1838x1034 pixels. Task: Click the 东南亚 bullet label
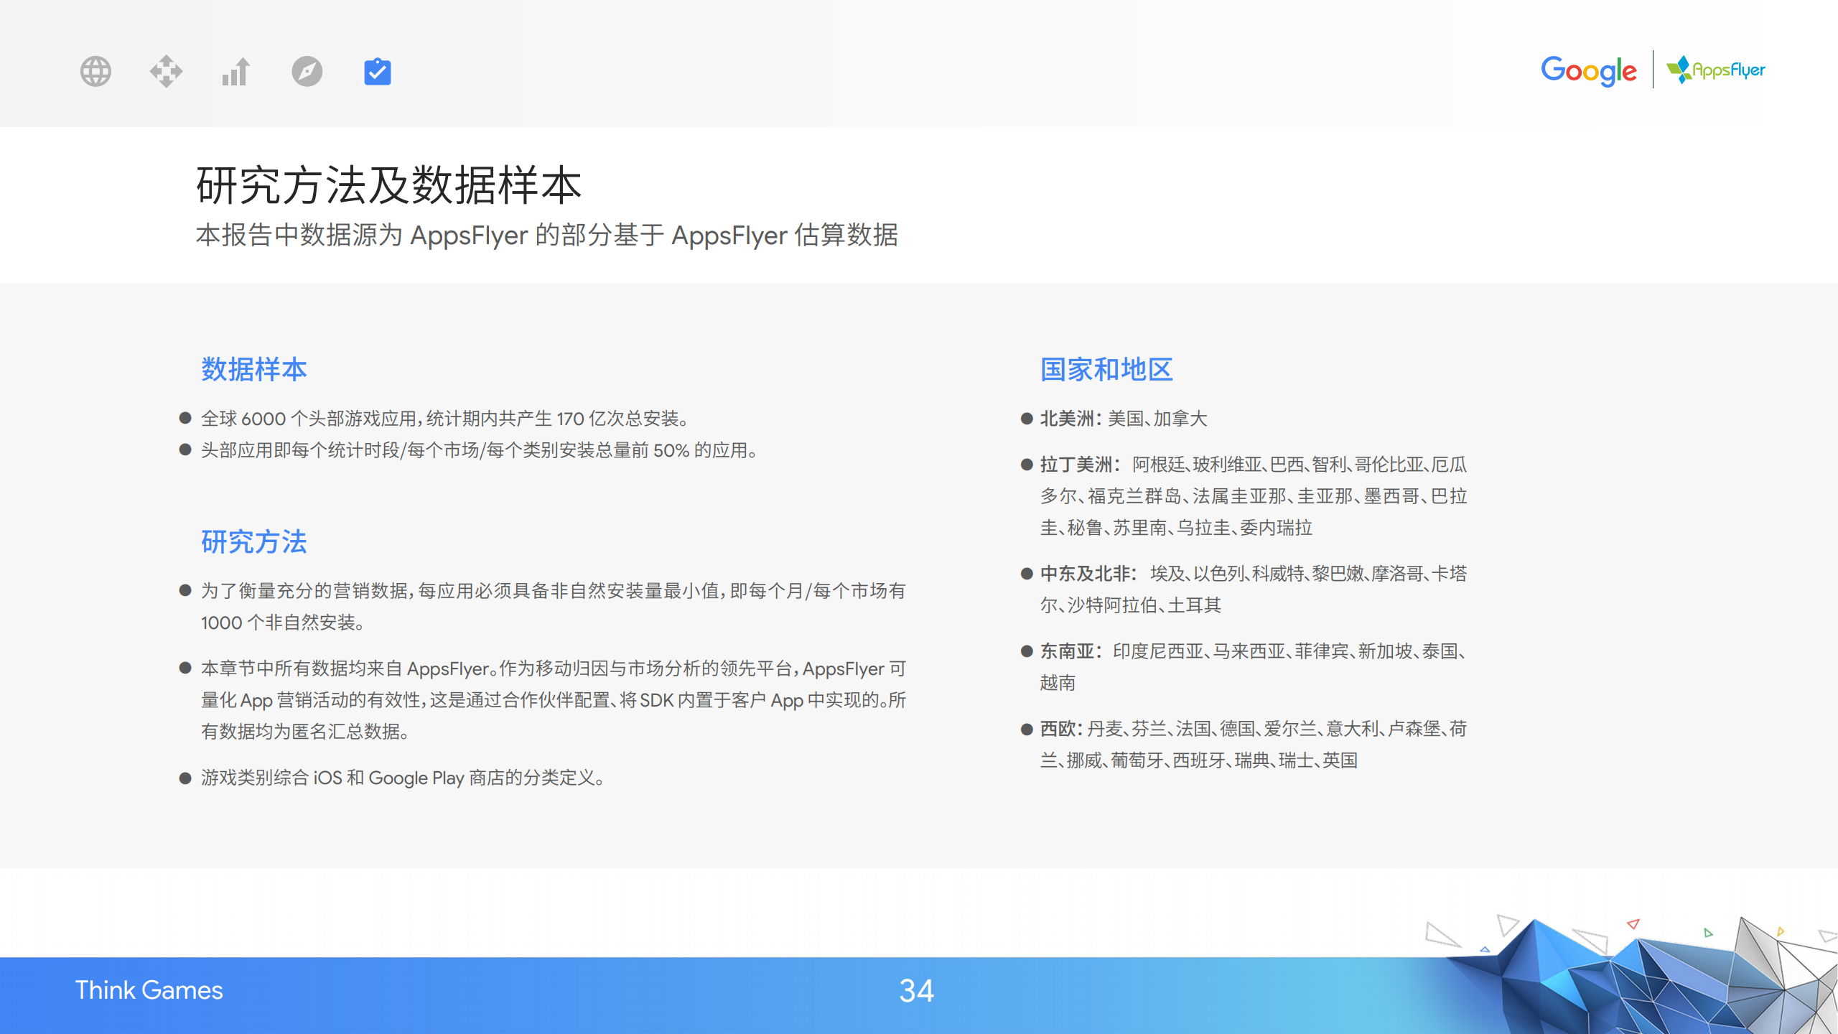click(x=1068, y=651)
